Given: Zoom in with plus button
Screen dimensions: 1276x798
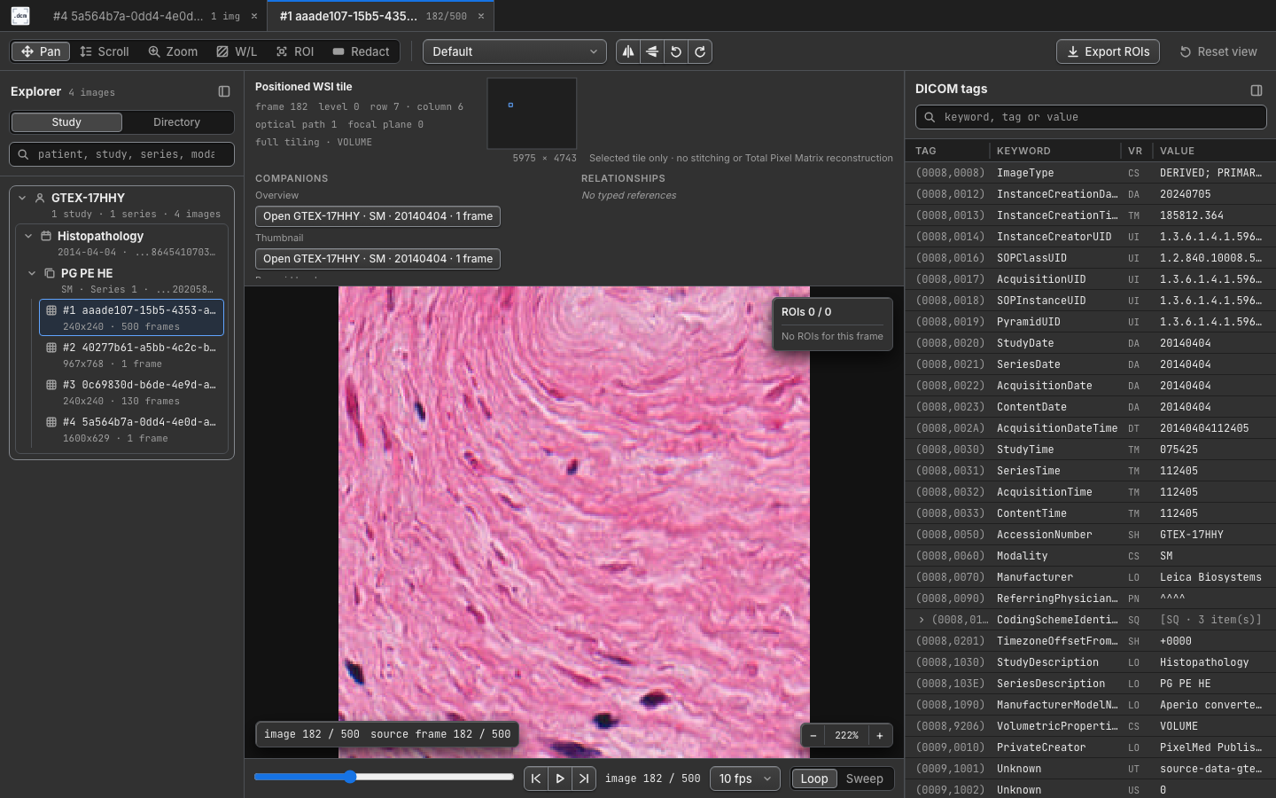Looking at the screenshot, I should (x=880, y=735).
